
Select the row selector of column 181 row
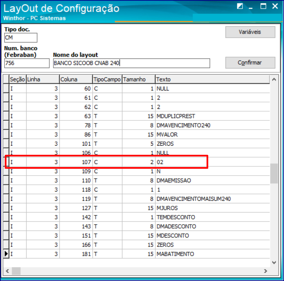6,254
